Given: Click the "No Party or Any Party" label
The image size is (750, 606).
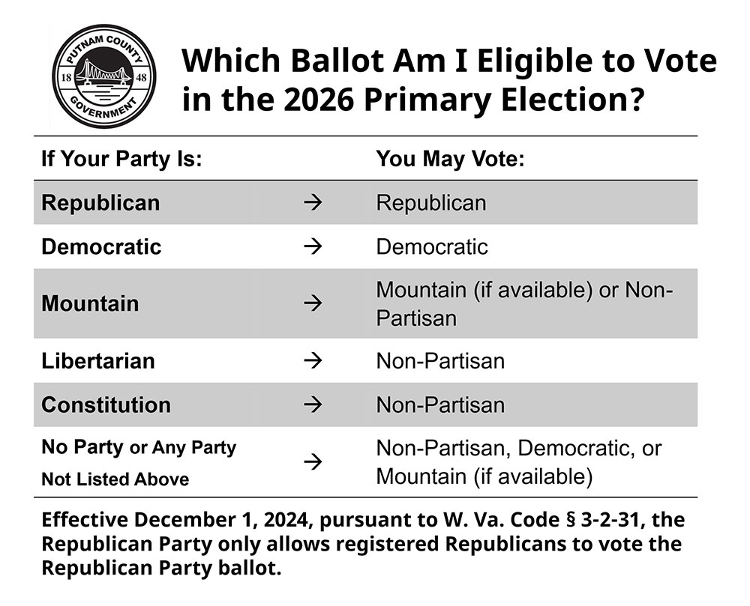Looking at the screenshot, I should tap(139, 448).
